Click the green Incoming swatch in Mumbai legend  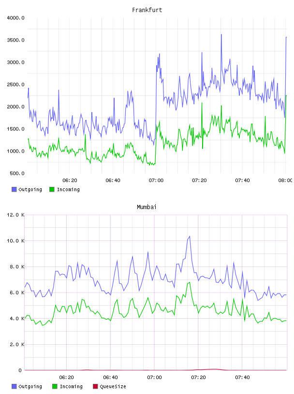coord(55,386)
